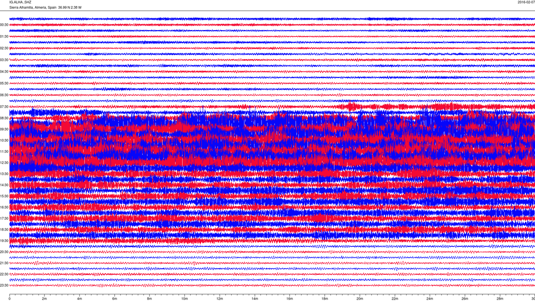Click the '14:30' time label
The image size is (535, 301).
click(x=4, y=185)
